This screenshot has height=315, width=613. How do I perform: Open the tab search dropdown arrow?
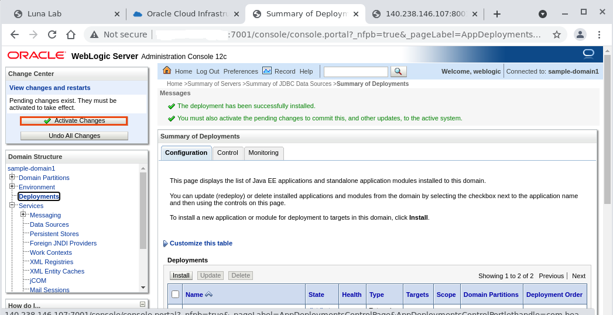pyautogui.click(x=542, y=14)
